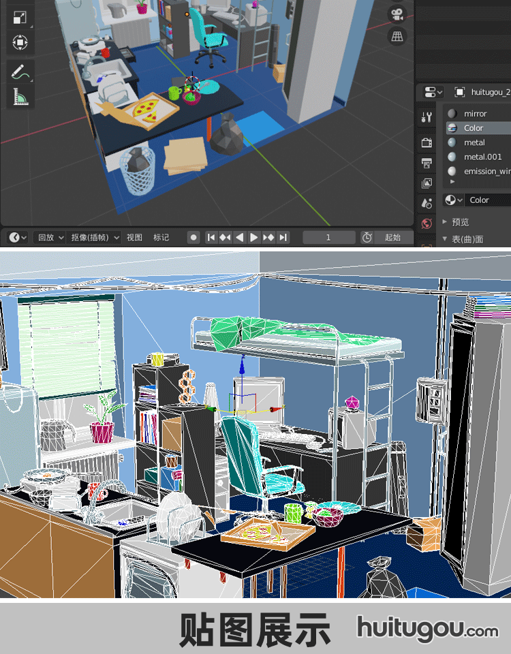The height and width of the screenshot is (654, 511).
Task: Open the 抠像(插帧) keying dropdown
Action: [x=93, y=237]
